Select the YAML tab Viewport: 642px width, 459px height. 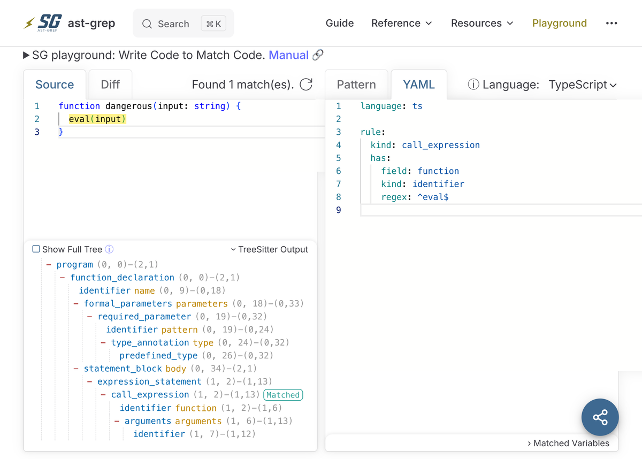(x=419, y=85)
